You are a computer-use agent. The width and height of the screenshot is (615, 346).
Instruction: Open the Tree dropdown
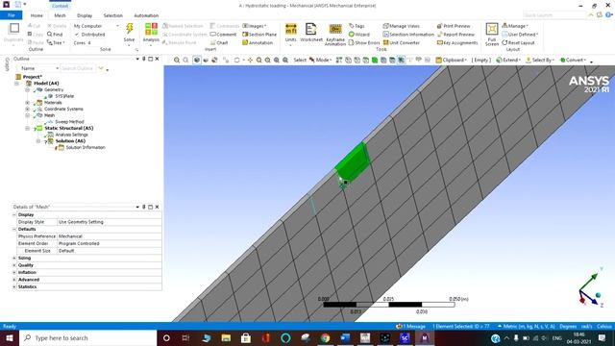pyautogui.click(x=56, y=42)
